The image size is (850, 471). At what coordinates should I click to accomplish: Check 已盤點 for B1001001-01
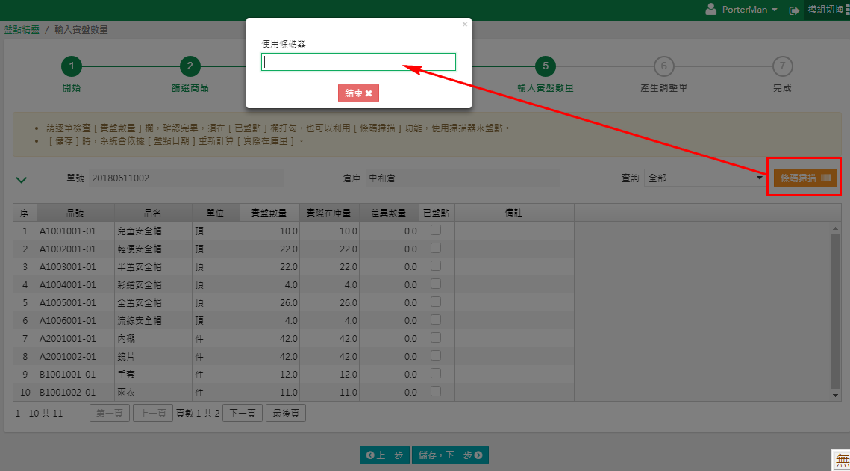[x=435, y=373]
